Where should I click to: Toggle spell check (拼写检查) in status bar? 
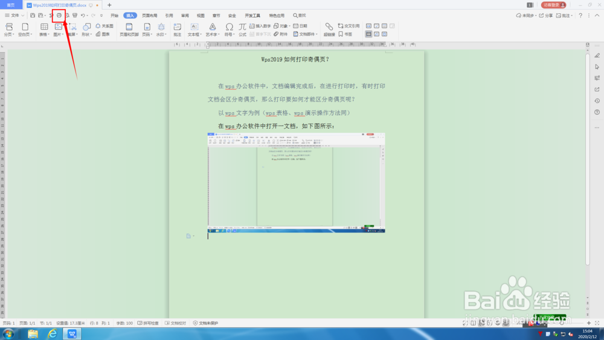coord(148,323)
